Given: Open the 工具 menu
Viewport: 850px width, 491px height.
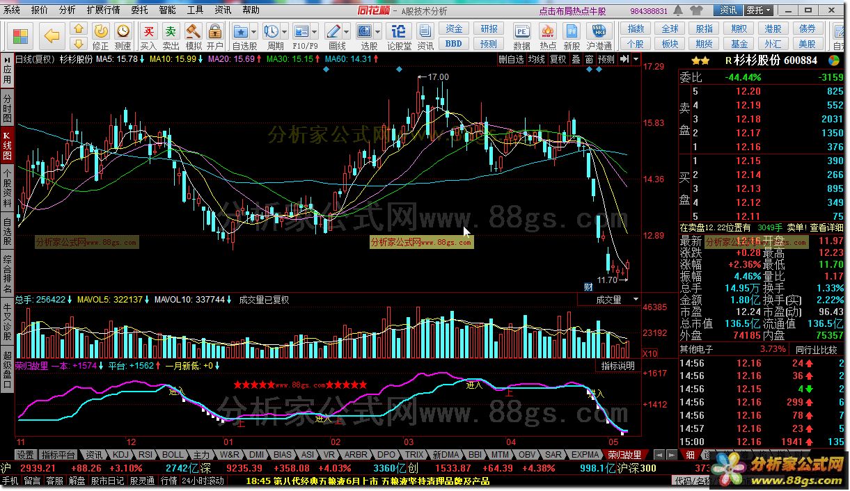Looking at the screenshot, I should click(196, 10).
